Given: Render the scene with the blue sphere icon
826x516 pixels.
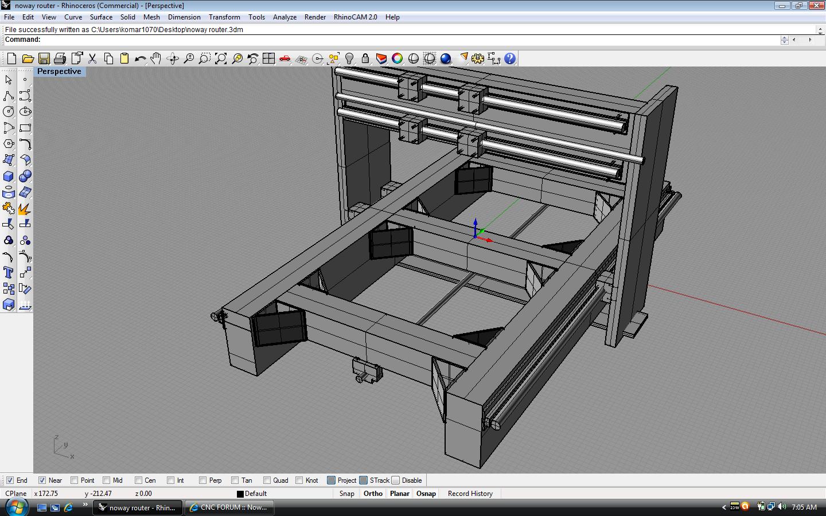Looking at the screenshot, I should pos(445,58).
